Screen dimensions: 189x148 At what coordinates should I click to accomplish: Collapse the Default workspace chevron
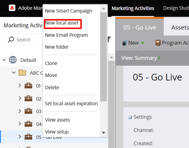click(x=4, y=60)
